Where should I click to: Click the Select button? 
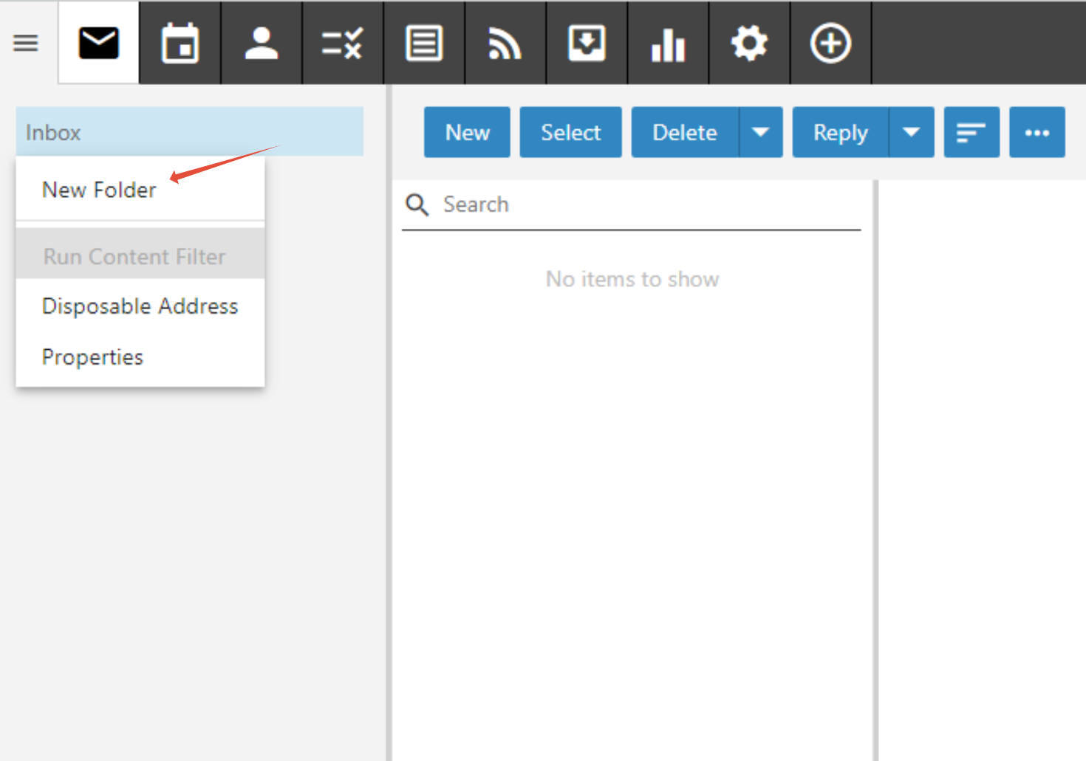click(570, 132)
